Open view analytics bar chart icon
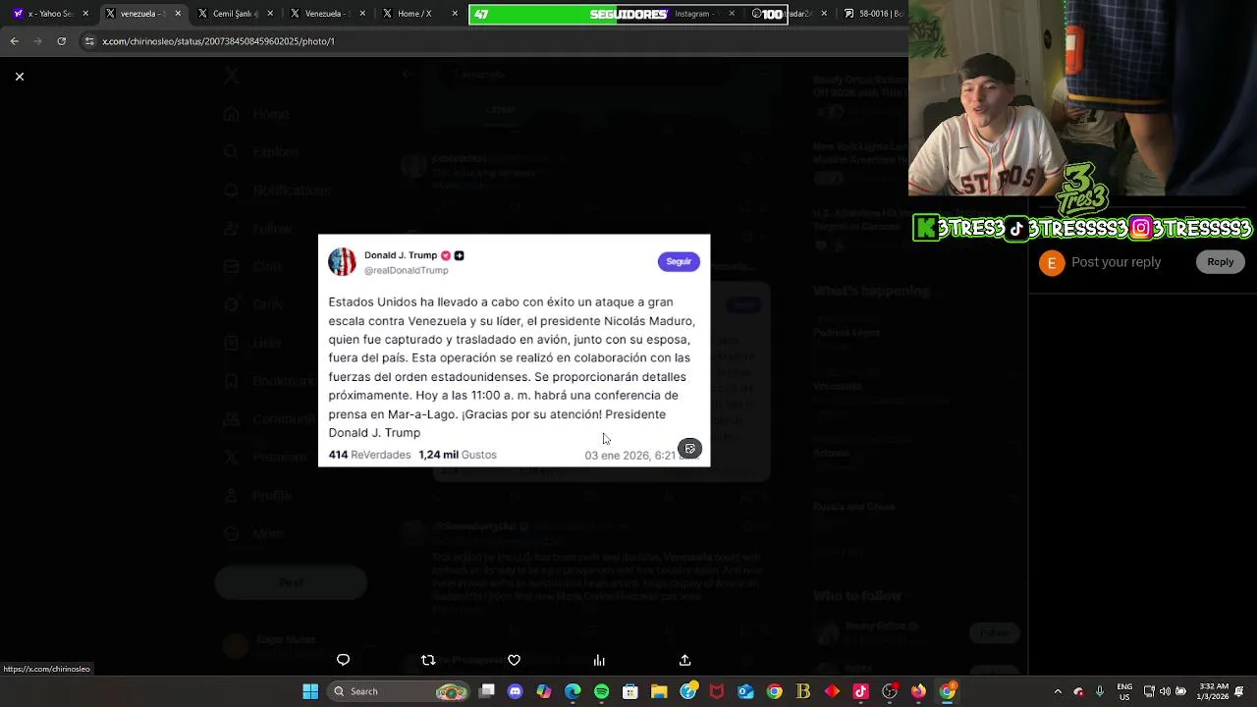 tap(599, 660)
